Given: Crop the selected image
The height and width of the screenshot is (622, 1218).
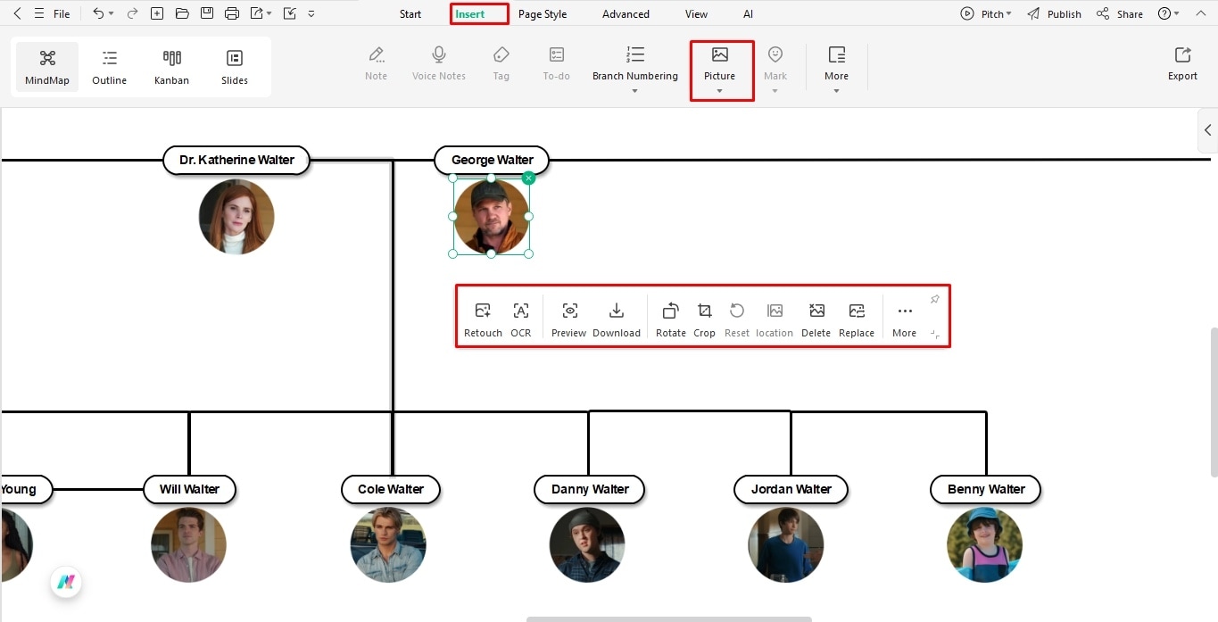Looking at the screenshot, I should (704, 317).
